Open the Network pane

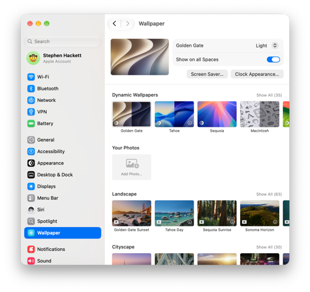point(62,100)
